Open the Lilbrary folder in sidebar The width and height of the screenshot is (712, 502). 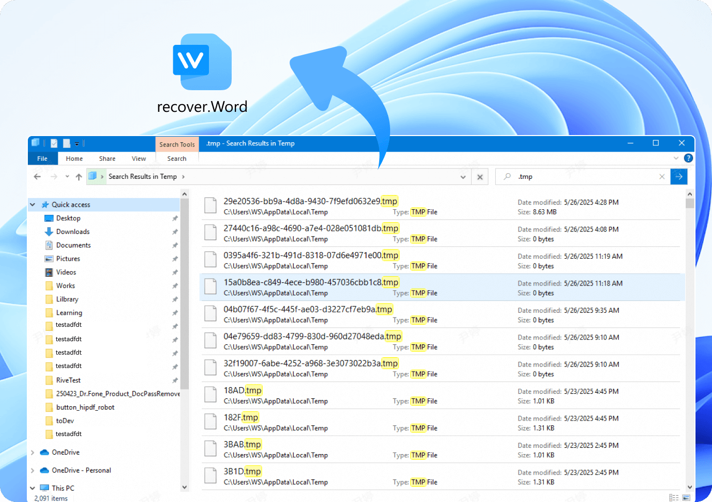tap(67, 299)
